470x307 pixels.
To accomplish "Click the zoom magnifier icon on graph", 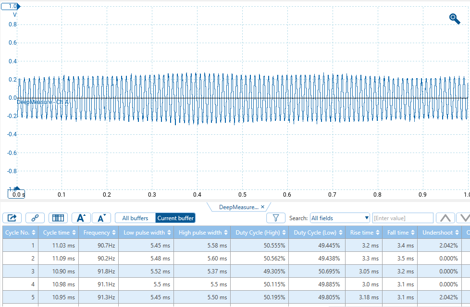I will point(454,19).
